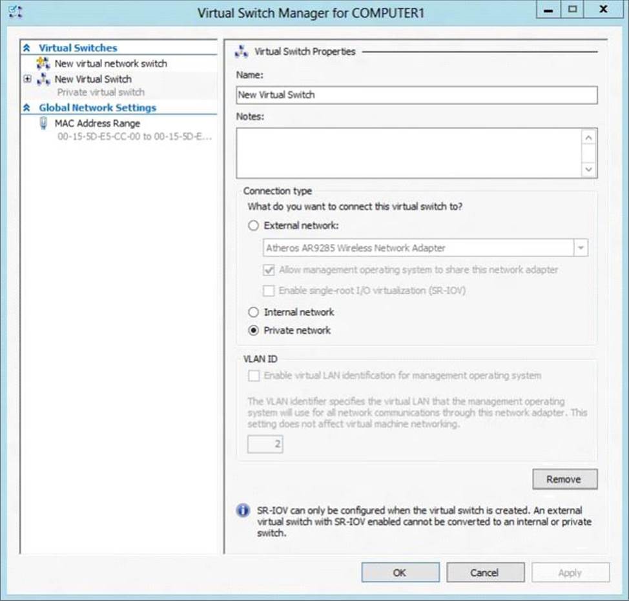The image size is (629, 601).
Task: Collapse the Virtual Switches section chevron
Action: point(27,48)
